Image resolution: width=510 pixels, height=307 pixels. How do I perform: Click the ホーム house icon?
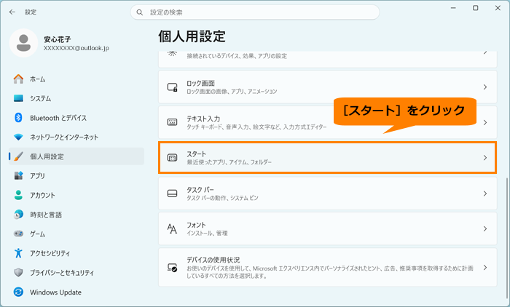click(x=18, y=79)
